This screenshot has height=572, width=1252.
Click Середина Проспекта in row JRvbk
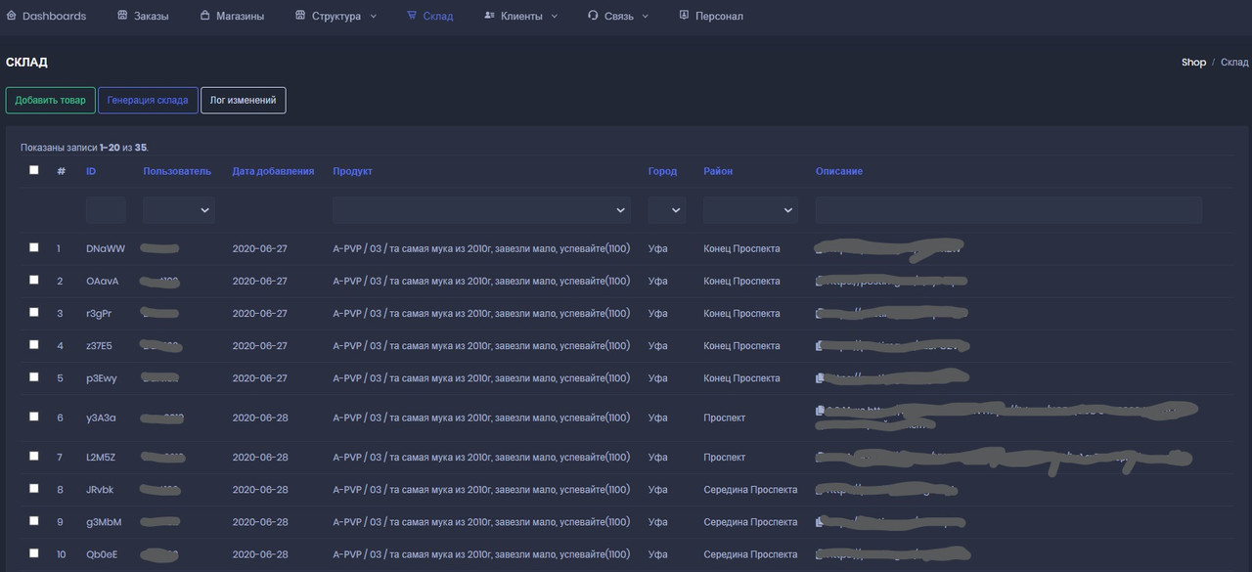tap(750, 489)
